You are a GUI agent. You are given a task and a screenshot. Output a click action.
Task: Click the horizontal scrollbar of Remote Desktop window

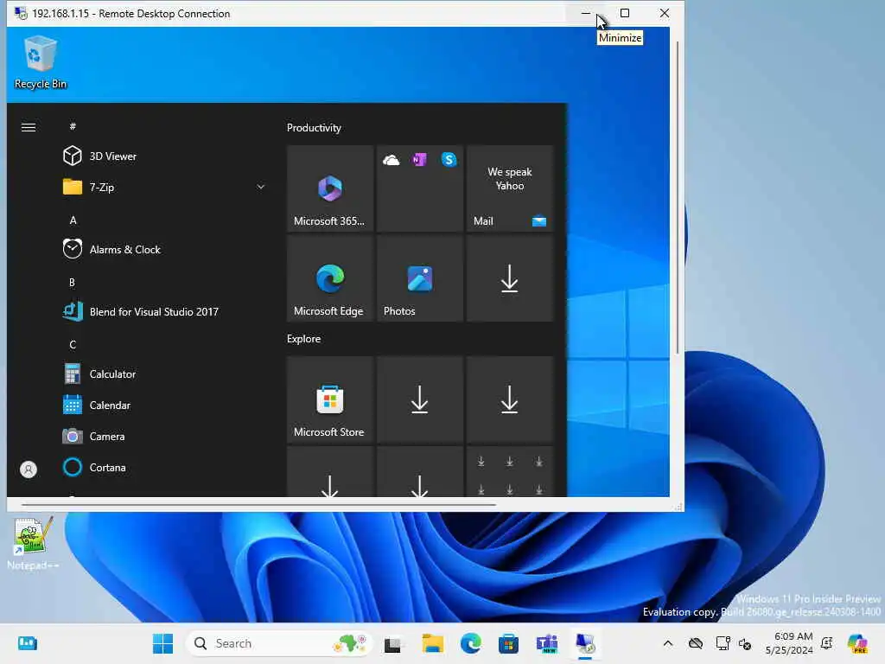(x=259, y=505)
